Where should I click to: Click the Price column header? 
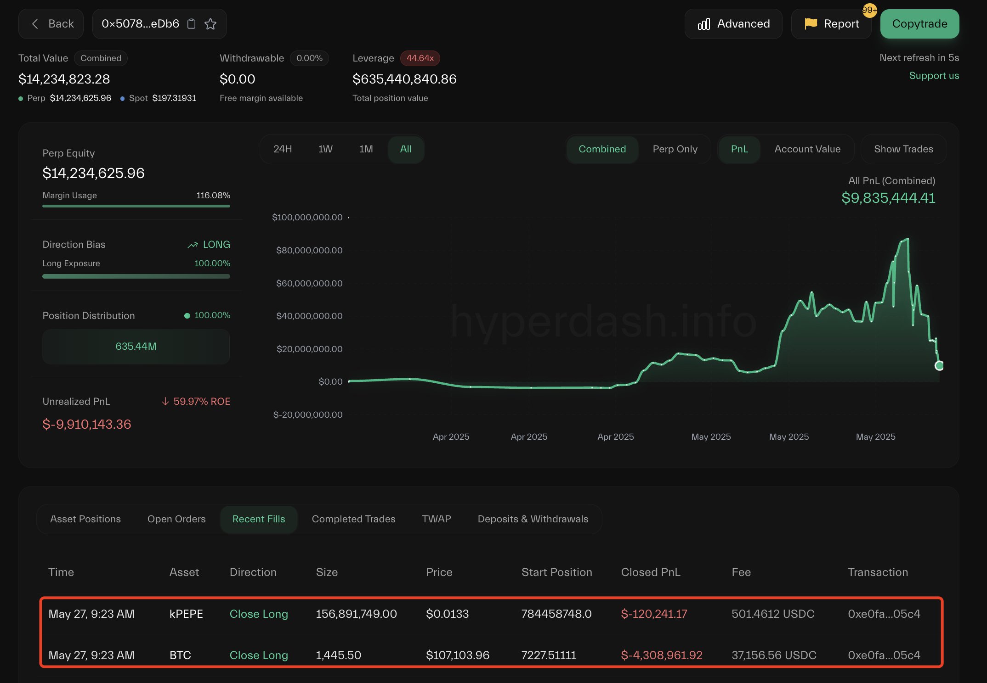click(x=439, y=572)
